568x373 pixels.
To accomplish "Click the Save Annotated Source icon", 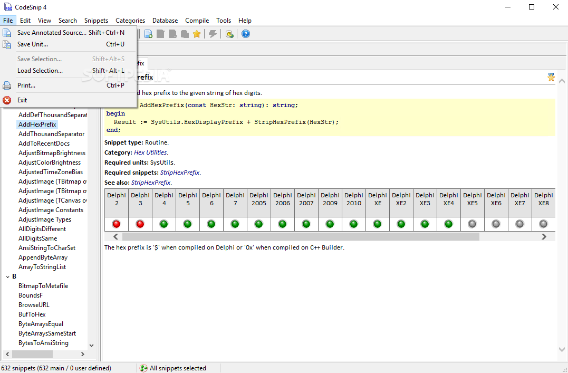I will click(7, 33).
